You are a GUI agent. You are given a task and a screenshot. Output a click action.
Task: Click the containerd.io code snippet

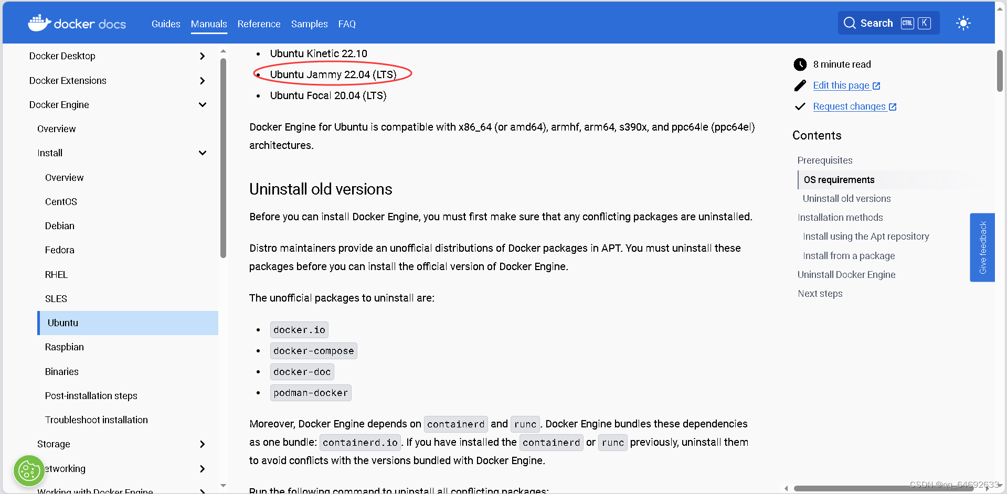360,443
